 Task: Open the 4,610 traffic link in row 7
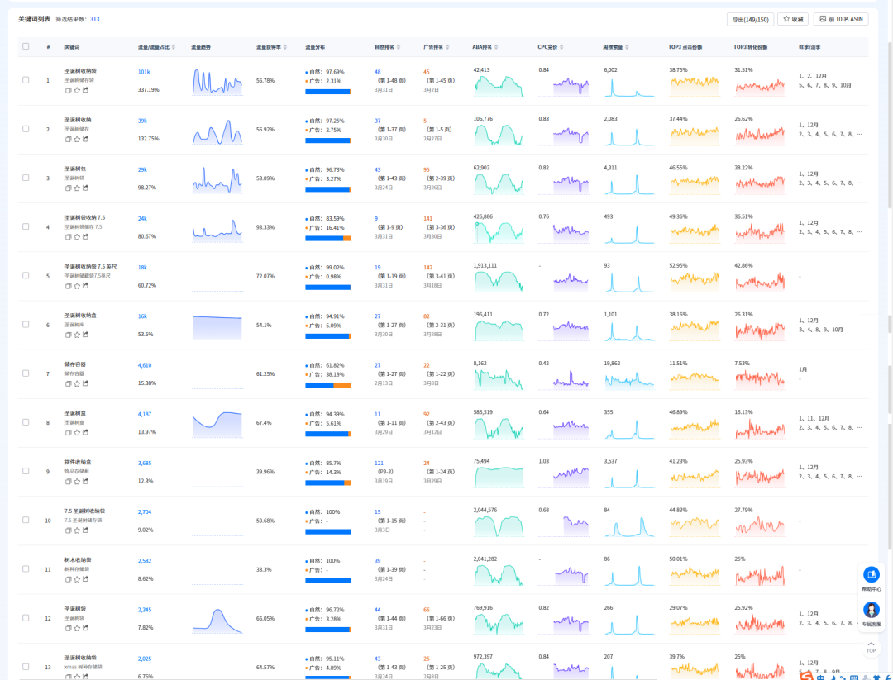(x=145, y=366)
